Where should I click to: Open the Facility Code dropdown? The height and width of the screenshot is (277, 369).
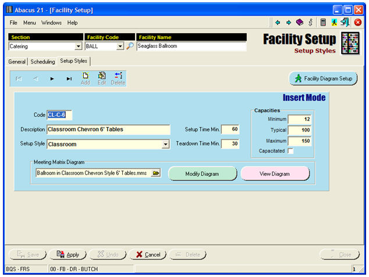point(120,47)
